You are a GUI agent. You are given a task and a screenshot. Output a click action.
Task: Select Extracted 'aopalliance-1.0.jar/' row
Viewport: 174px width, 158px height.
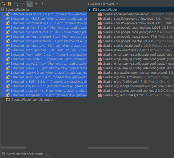(x=44, y=14)
